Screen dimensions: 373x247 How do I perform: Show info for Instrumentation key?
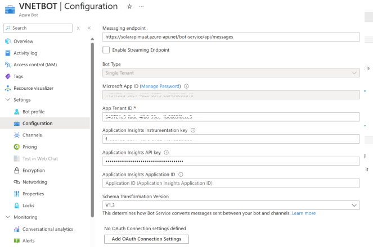point(193,130)
